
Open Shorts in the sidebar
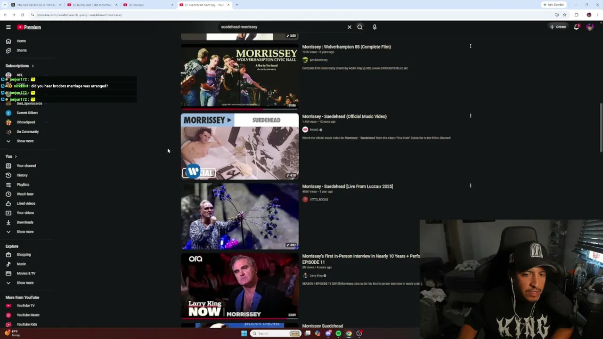click(x=22, y=50)
